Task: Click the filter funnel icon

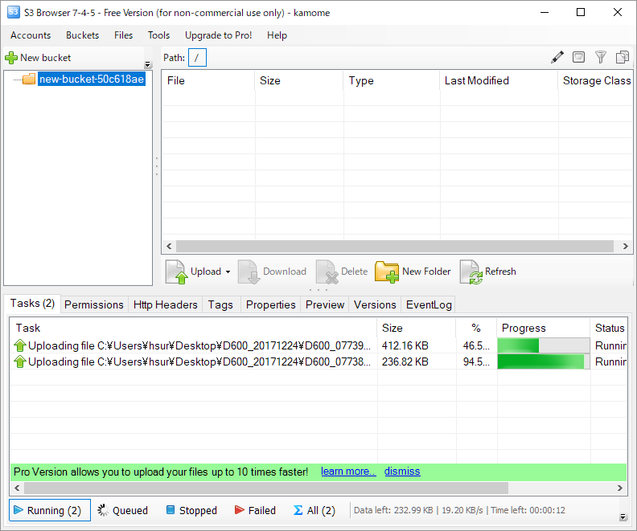Action: (x=601, y=57)
